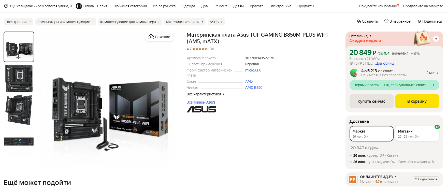This screenshot has height=188, width=447.
Task: Copy the Market article number icon
Action: pos(272,58)
